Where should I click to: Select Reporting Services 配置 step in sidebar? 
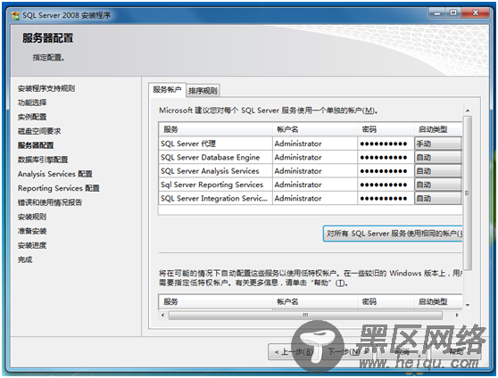pyautogui.click(x=59, y=188)
